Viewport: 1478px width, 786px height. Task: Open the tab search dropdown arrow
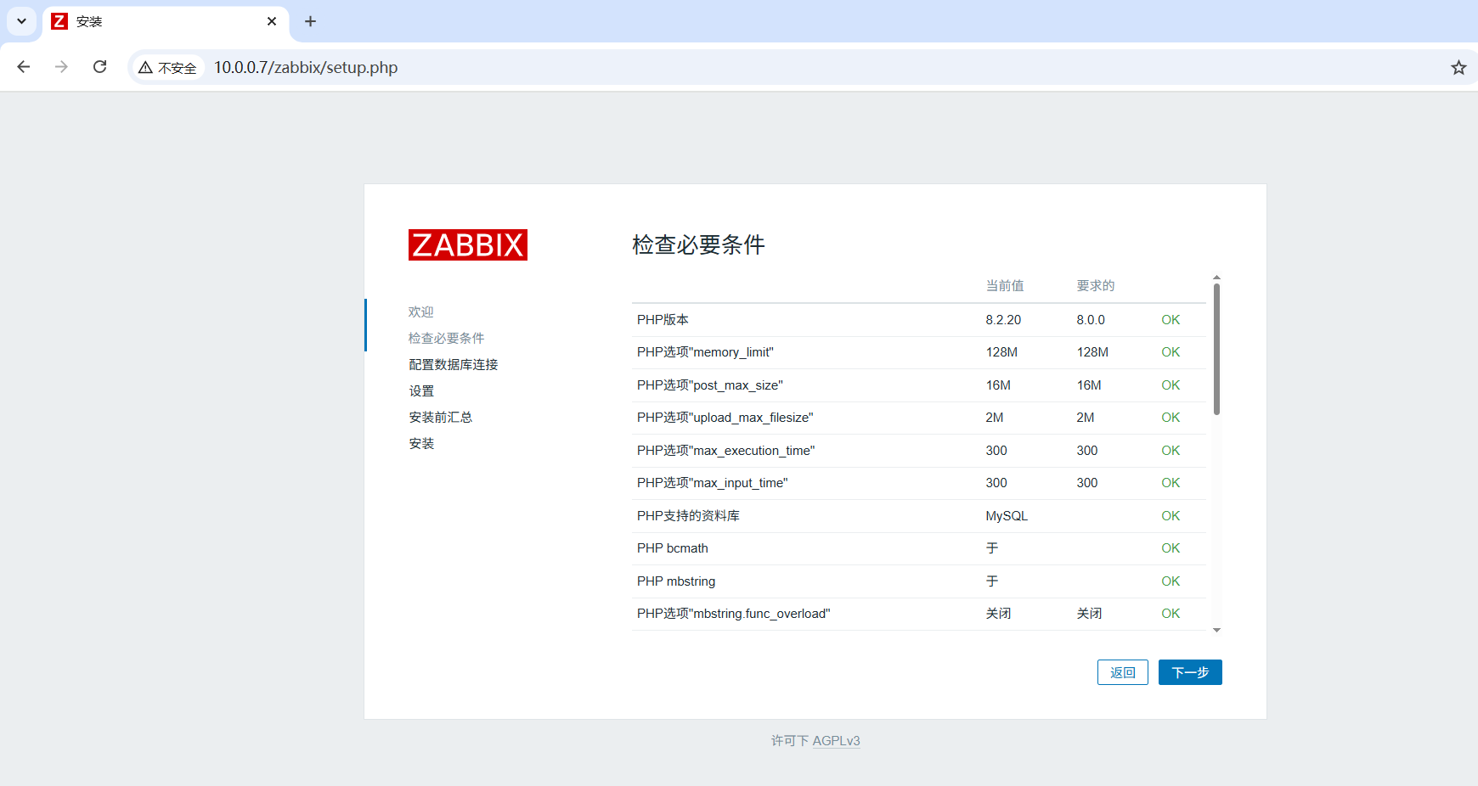[x=21, y=21]
